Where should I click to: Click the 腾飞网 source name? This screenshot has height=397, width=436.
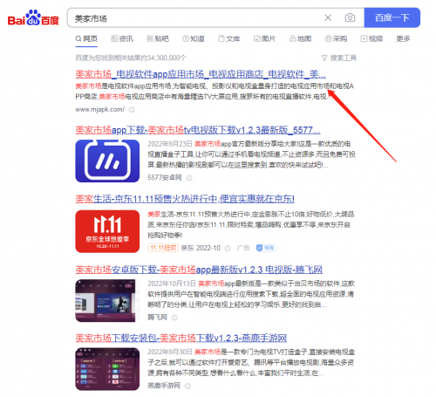(157, 317)
